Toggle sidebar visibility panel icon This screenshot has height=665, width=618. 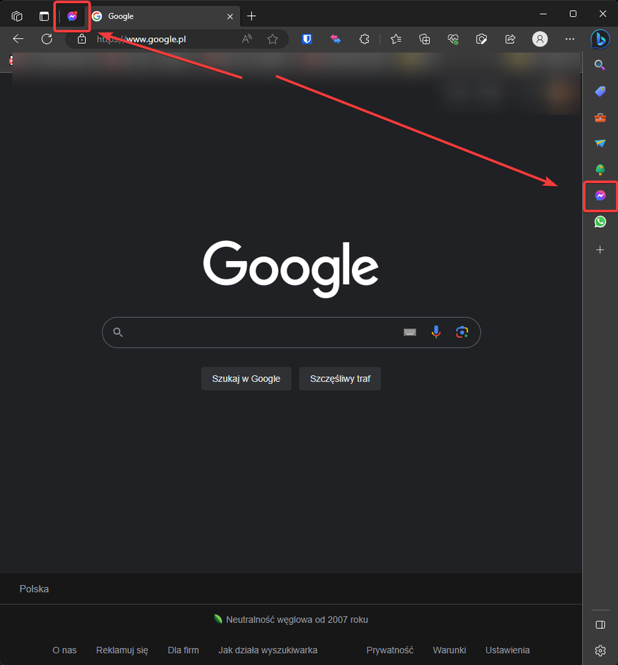click(x=600, y=624)
